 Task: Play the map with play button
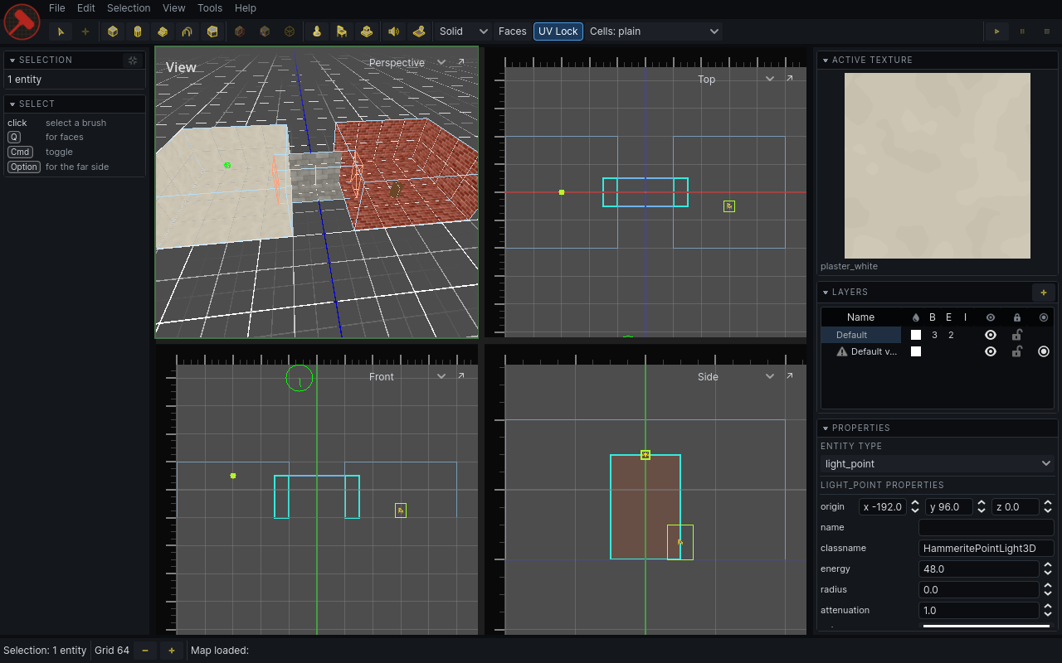coord(996,31)
